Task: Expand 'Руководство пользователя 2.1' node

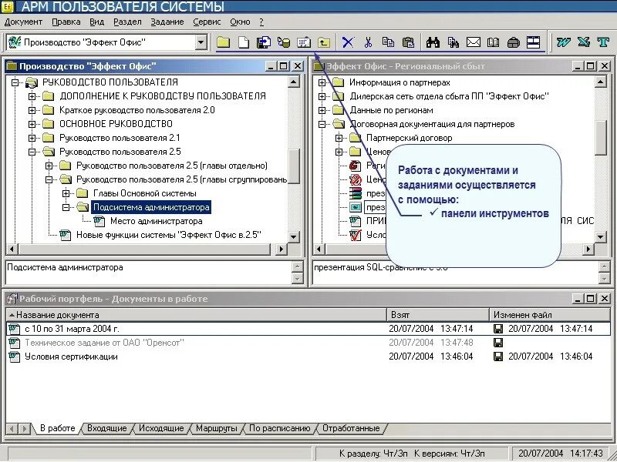Action: pyautogui.click(x=32, y=138)
